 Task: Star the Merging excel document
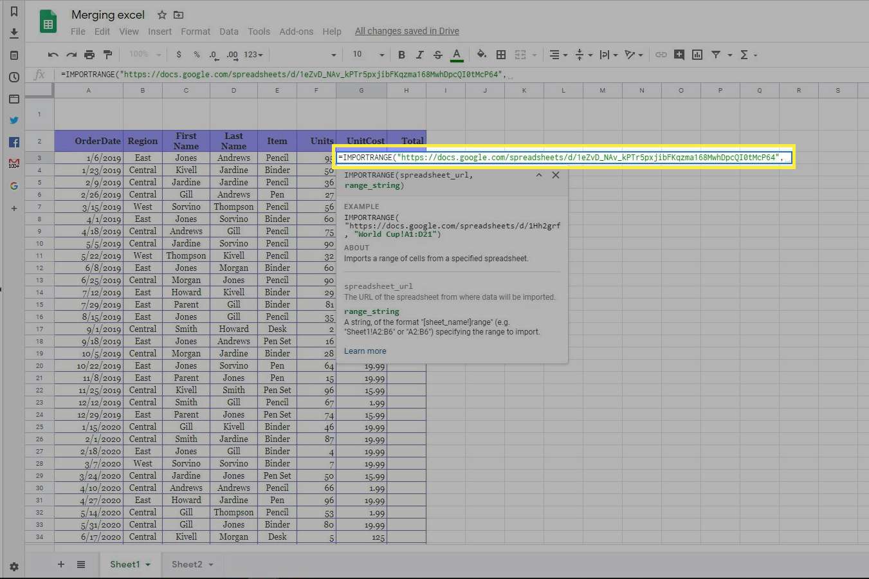(x=162, y=15)
